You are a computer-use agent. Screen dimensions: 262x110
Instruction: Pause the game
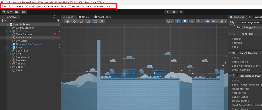pos(174,12)
